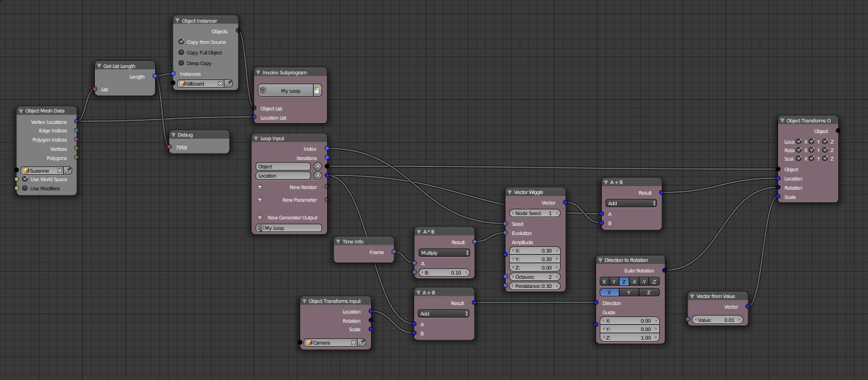868x380 pixels.
Task: Click the My Loop name field in Loop Input
Action: [289, 228]
